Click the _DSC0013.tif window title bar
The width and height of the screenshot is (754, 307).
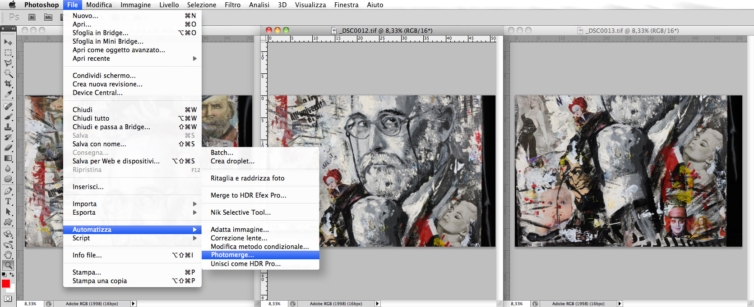pos(628,31)
